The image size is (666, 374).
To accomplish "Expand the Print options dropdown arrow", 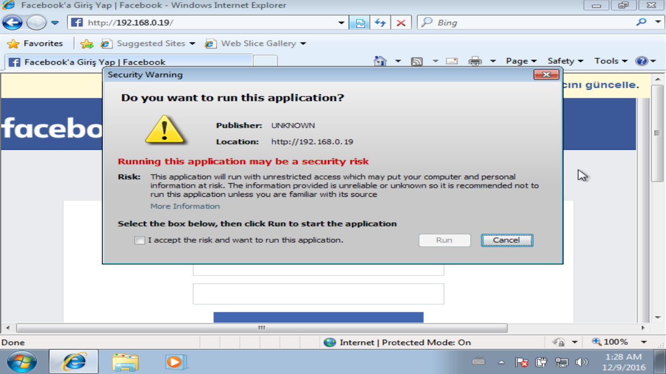I will tap(493, 61).
